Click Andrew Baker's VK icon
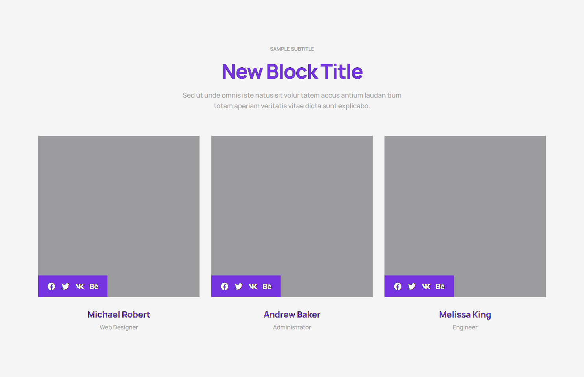 click(x=253, y=286)
